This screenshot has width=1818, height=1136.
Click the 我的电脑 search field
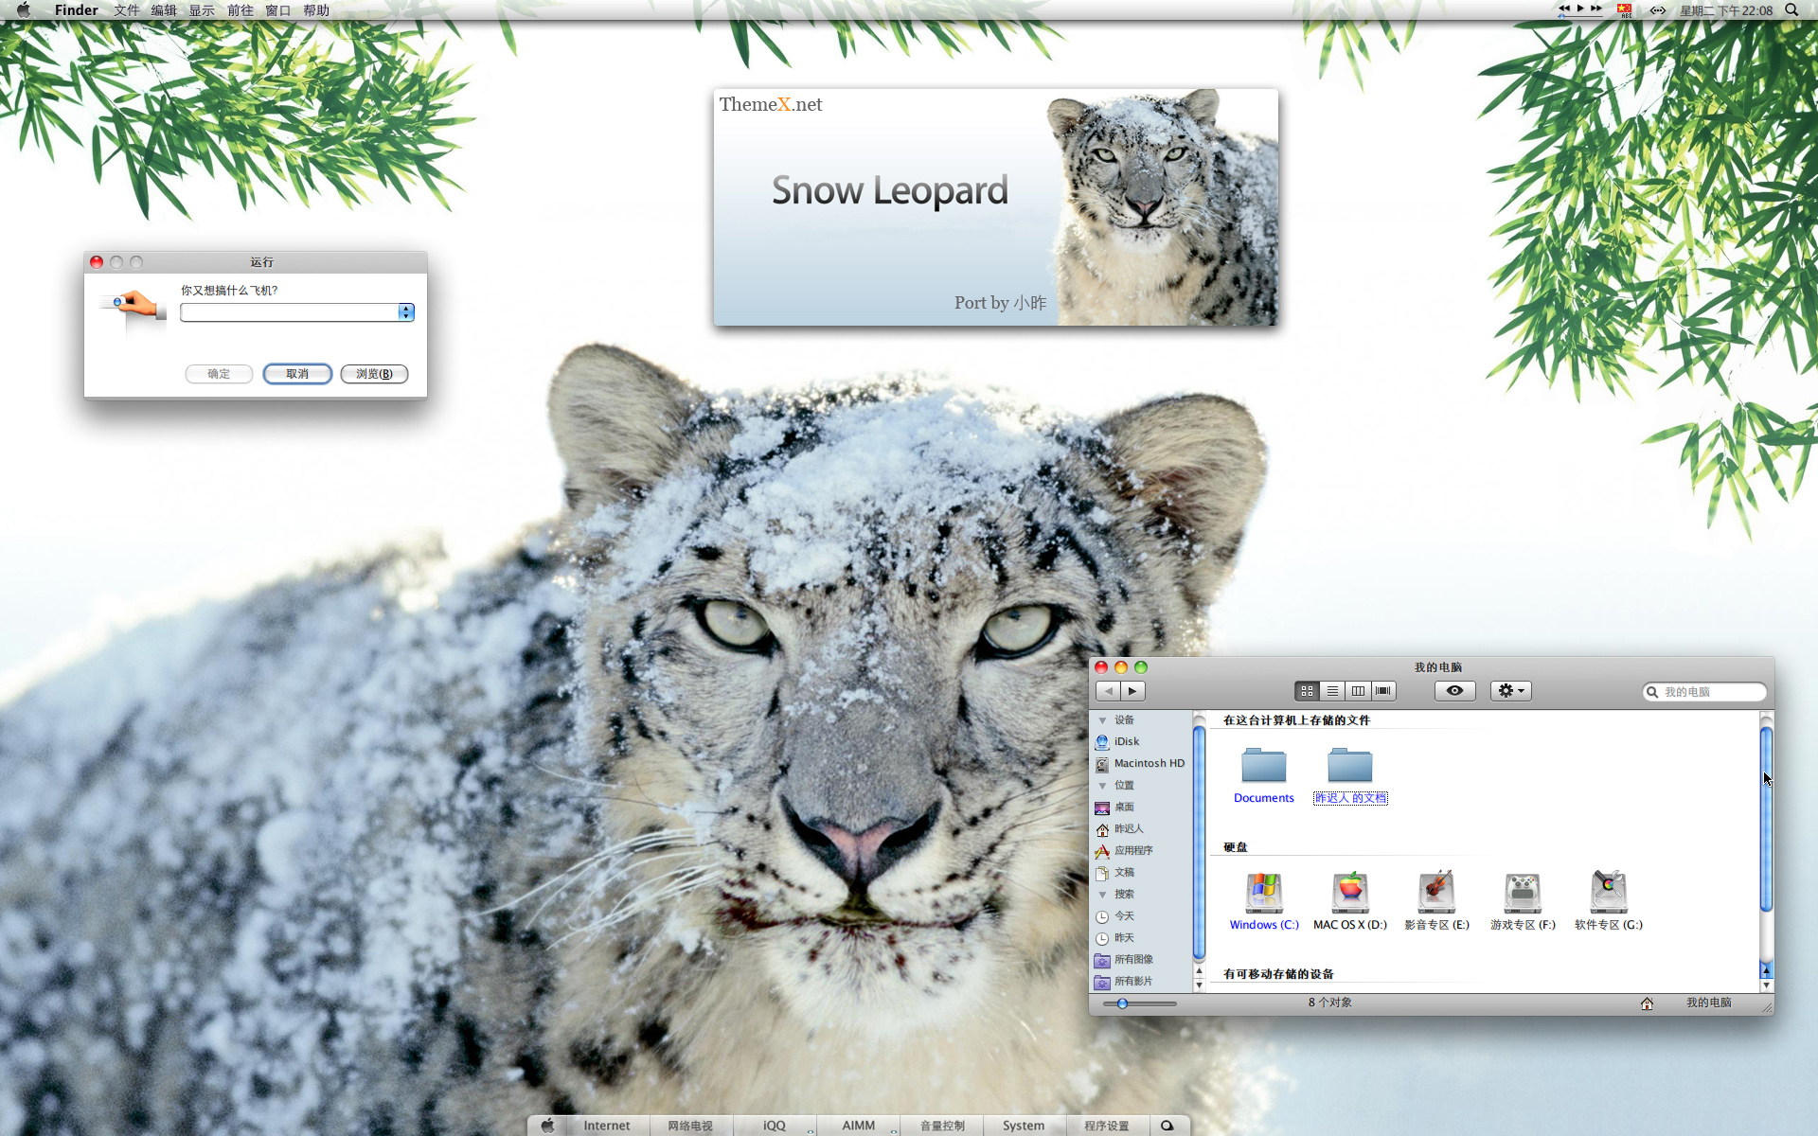1704,692
